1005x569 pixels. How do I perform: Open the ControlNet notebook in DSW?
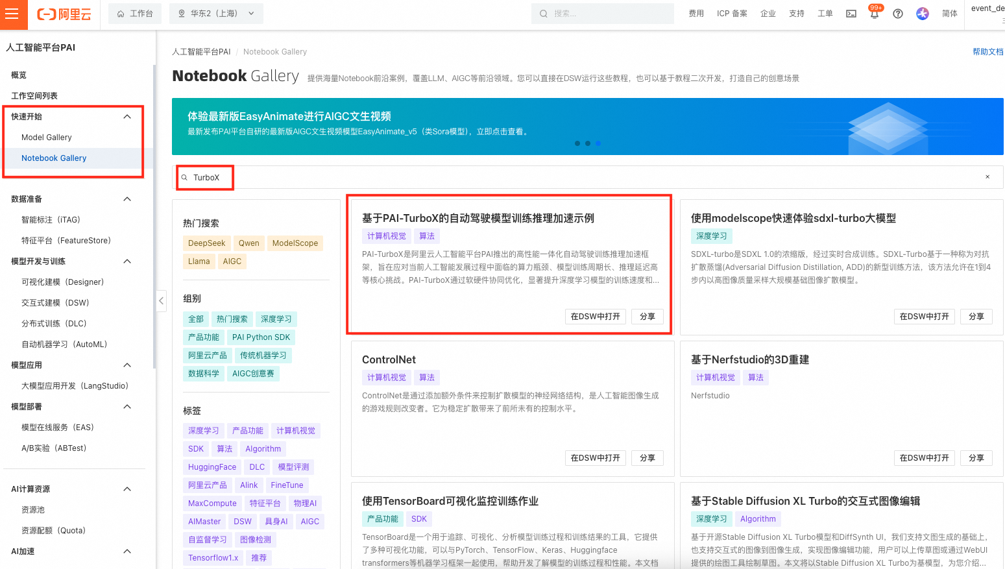[596, 458]
